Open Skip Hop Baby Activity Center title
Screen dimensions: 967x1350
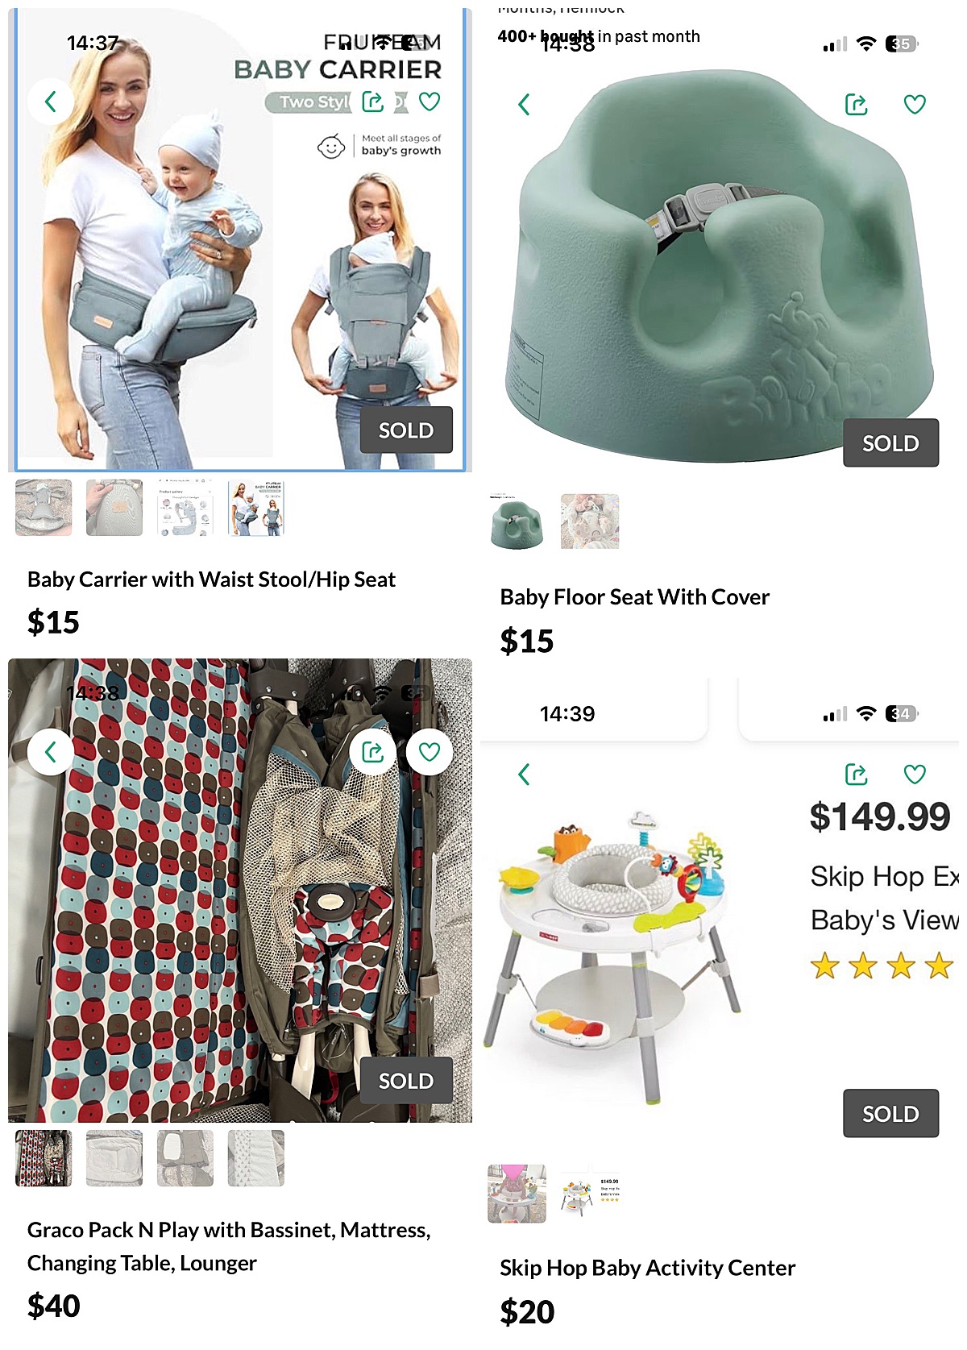pyautogui.click(x=647, y=1268)
